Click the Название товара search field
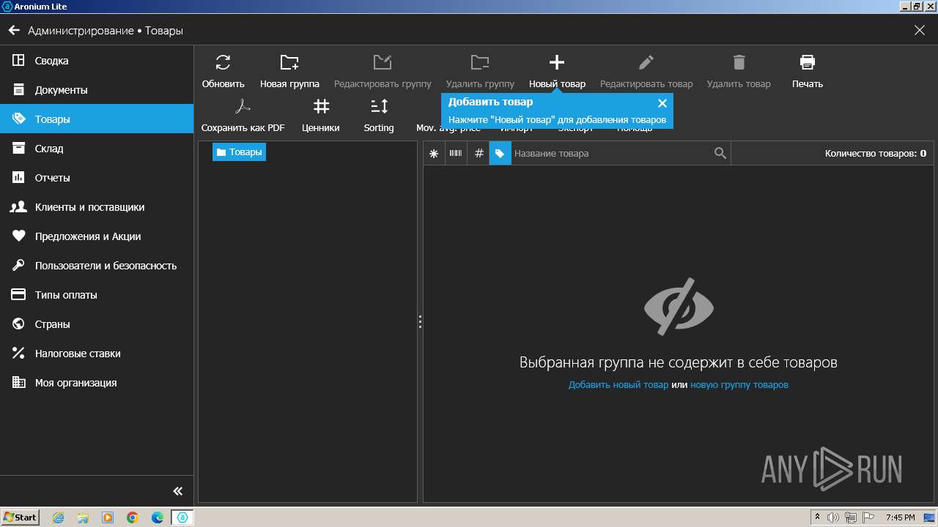Image resolution: width=938 pixels, height=527 pixels. point(611,154)
